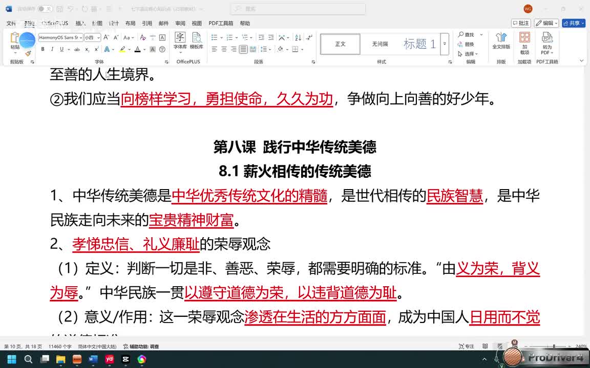Align text left
Image resolution: width=590 pixels, height=368 pixels.
(x=215, y=49)
